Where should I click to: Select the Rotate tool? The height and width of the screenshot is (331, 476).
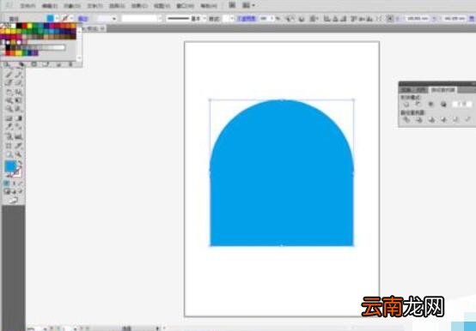pos(9,92)
